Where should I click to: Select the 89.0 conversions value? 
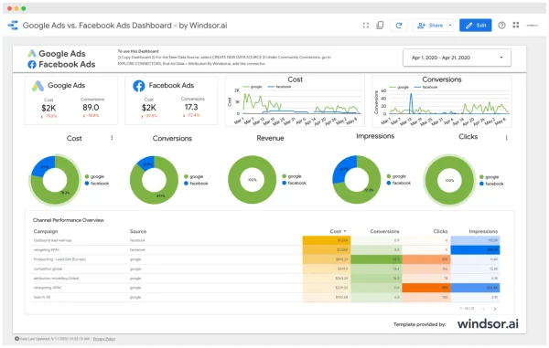[x=91, y=108]
